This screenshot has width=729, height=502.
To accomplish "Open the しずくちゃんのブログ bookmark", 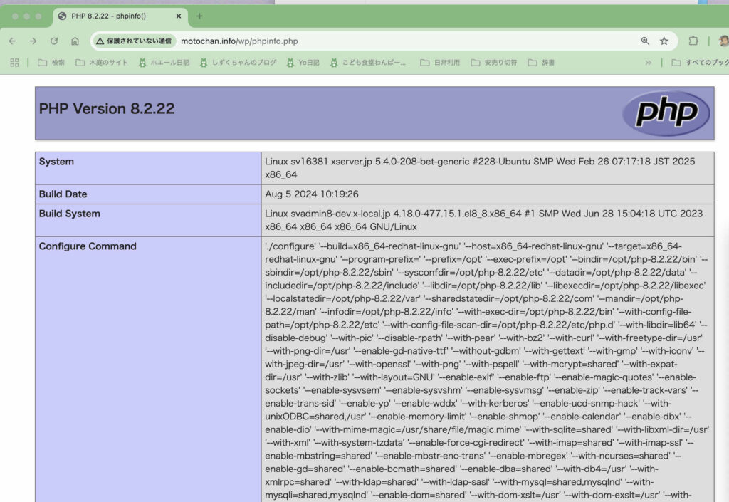I will (238, 62).
